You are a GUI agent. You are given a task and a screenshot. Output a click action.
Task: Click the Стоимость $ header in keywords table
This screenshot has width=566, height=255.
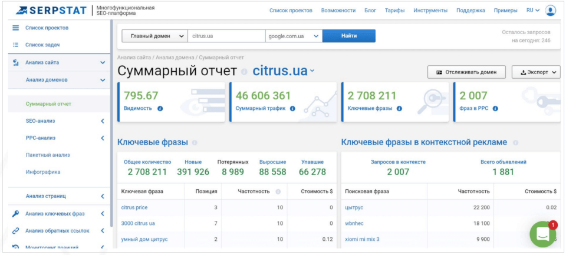pyautogui.click(x=317, y=192)
